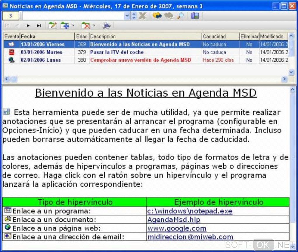The image size is (298, 252).
Task: Click the Edad value 379
Action: (x=82, y=52)
